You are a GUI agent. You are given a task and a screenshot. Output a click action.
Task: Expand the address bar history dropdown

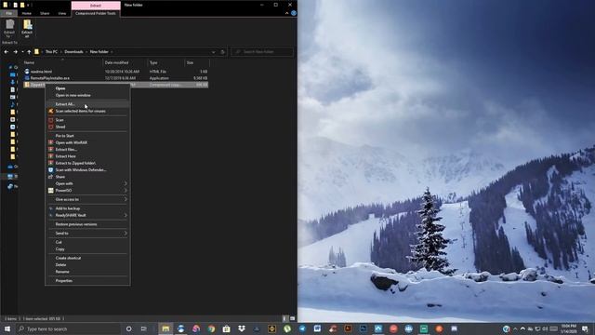point(213,52)
